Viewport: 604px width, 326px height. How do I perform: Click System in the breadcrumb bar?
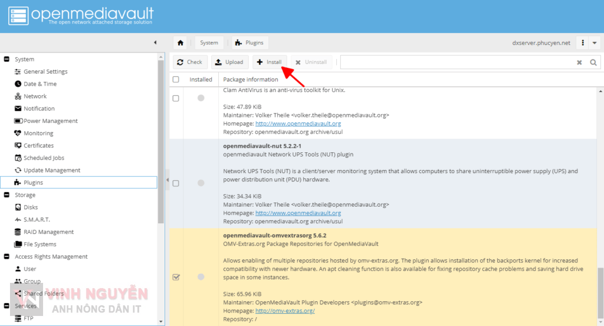point(209,43)
